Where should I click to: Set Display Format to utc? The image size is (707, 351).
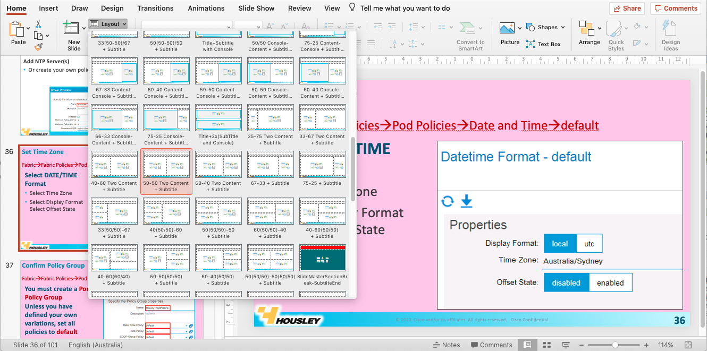588,243
